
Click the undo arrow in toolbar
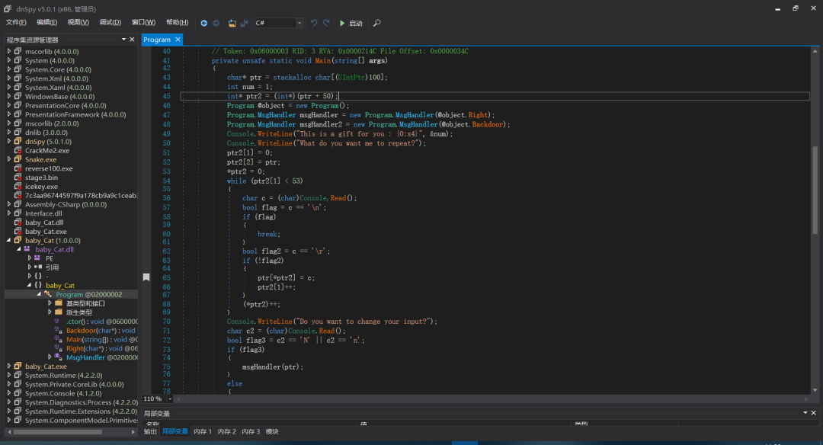[314, 23]
